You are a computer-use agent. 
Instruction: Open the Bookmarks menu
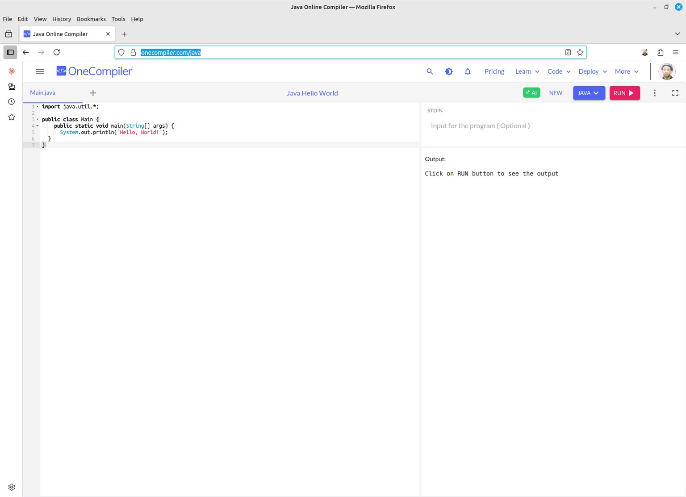(91, 19)
